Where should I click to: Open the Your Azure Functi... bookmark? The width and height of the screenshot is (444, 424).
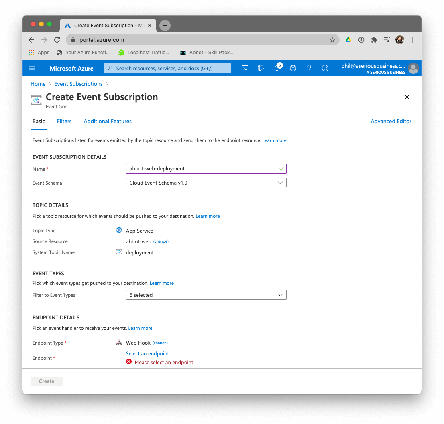83,52
